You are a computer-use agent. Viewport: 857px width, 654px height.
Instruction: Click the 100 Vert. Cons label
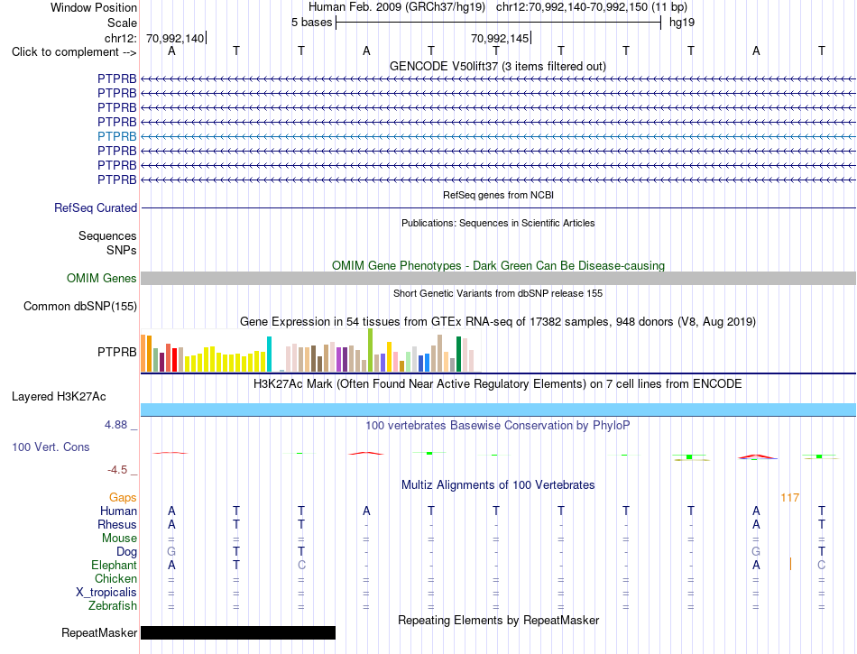click(51, 447)
